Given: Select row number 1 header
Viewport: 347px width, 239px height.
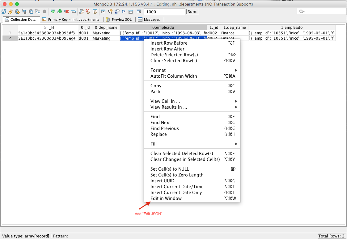Looking at the screenshot, I should [x=10, y=33].
